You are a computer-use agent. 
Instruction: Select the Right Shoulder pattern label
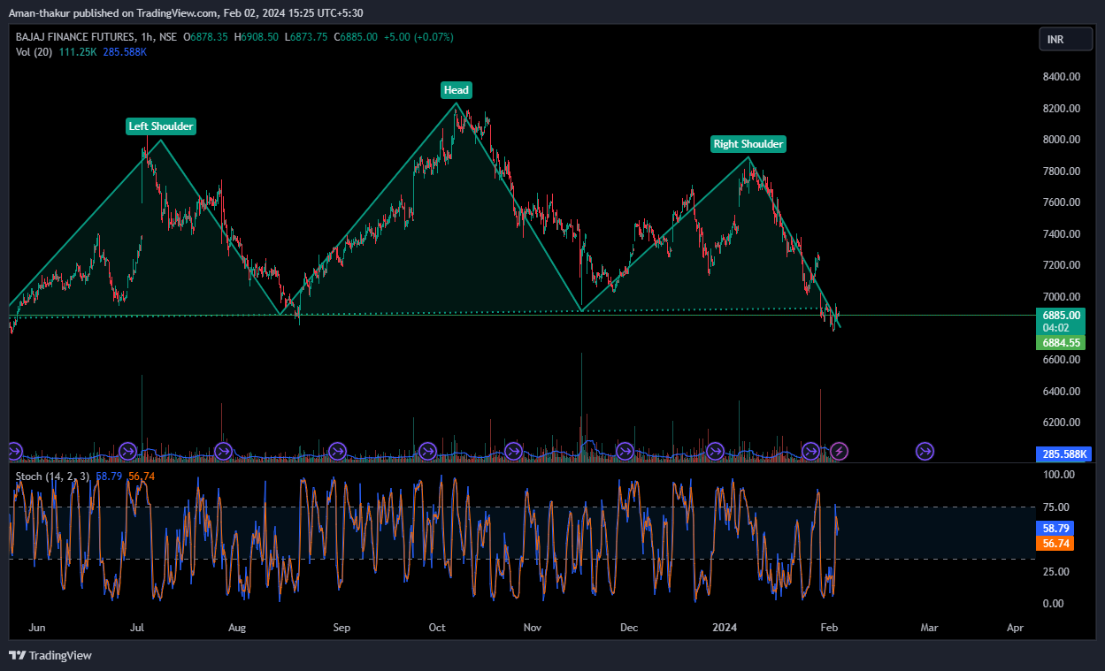[748, 143]
